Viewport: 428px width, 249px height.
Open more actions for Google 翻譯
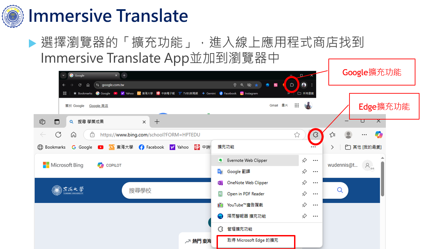point(315,171)
